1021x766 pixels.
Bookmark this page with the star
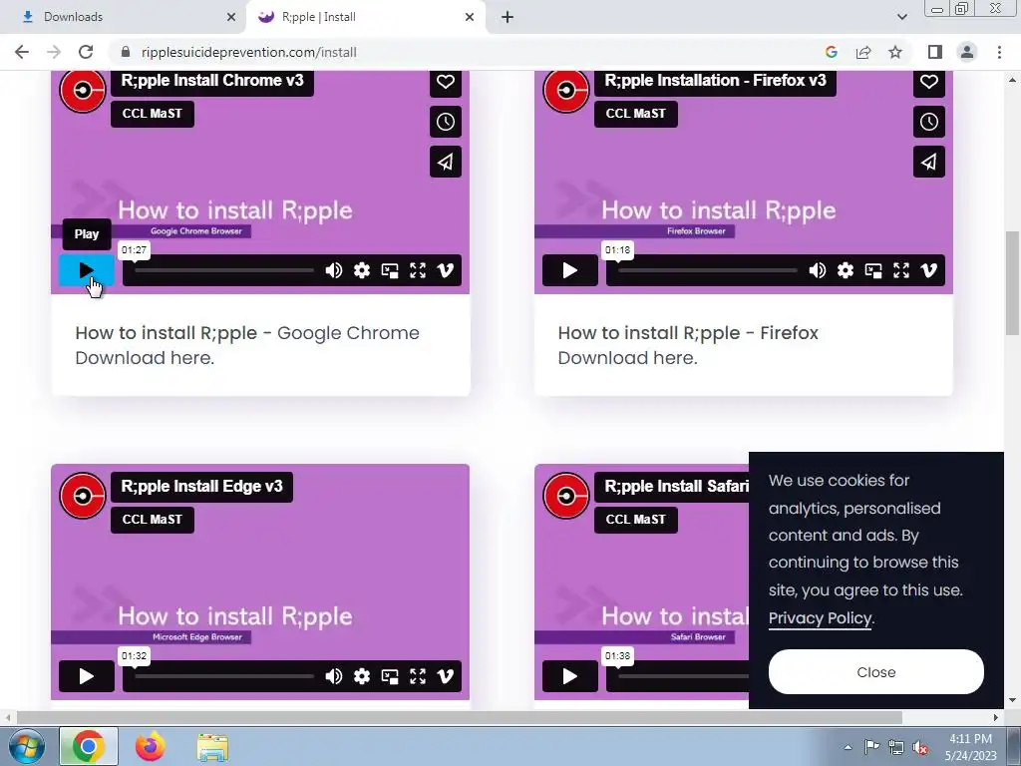coord(895,52)
